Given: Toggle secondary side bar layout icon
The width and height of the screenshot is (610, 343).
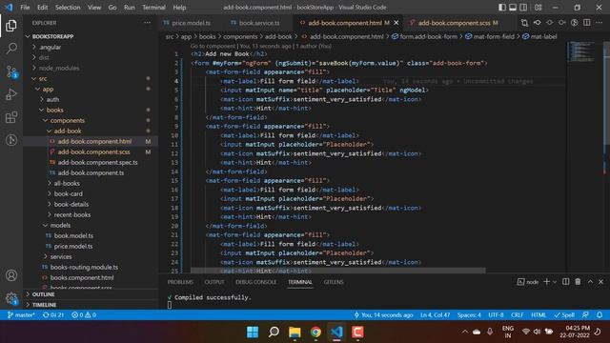Looking at the screenshot, I should pyautogui.click(x=523, y=8).
